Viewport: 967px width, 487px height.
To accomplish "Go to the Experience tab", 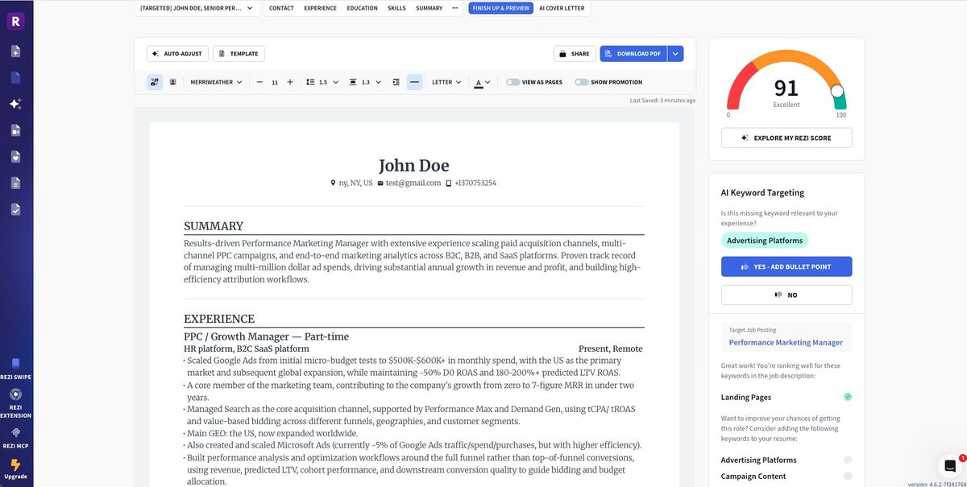I will pyautogui.click(x=320, y=8).
